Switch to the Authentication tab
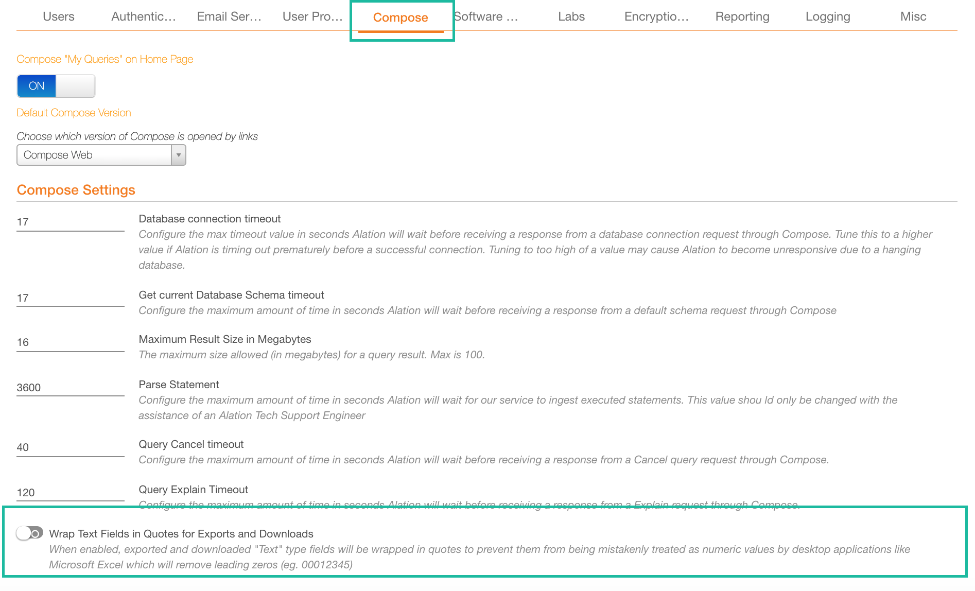Image resolution: width=975 pixels, height=591 pixels. point(144,16)
